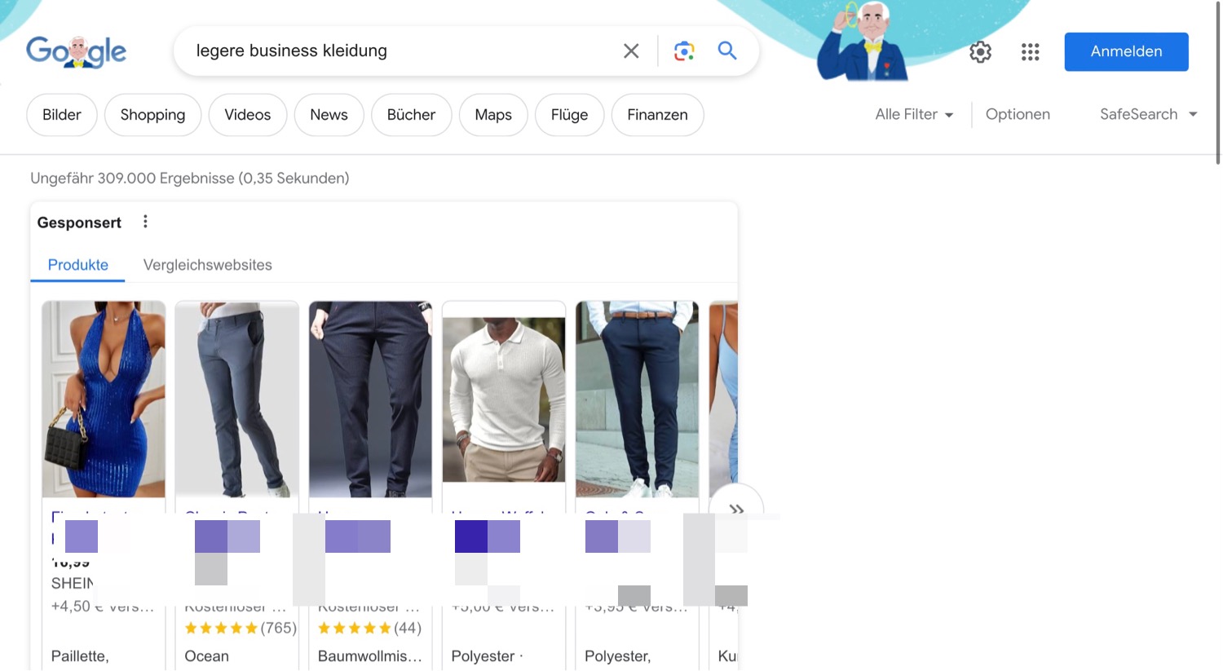1223x671 pixels.
Task: Open the SafeSearch dropdown
Action: pos(1148,115)
